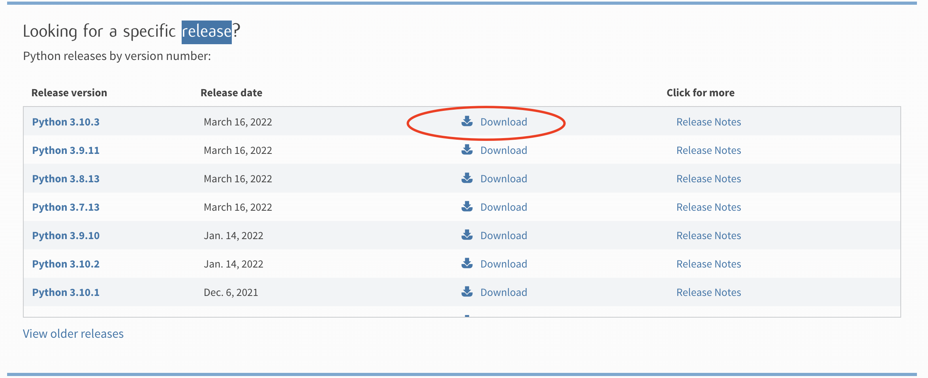This screenshot has width=928, height=378.
Task: Click the March 16, 2022 date for Python 3.9.11
Action: [x=238, y=150]
